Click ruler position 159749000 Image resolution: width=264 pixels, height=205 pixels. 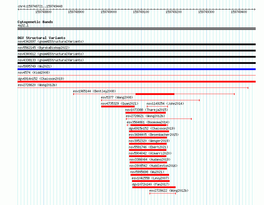pos(109,12)
